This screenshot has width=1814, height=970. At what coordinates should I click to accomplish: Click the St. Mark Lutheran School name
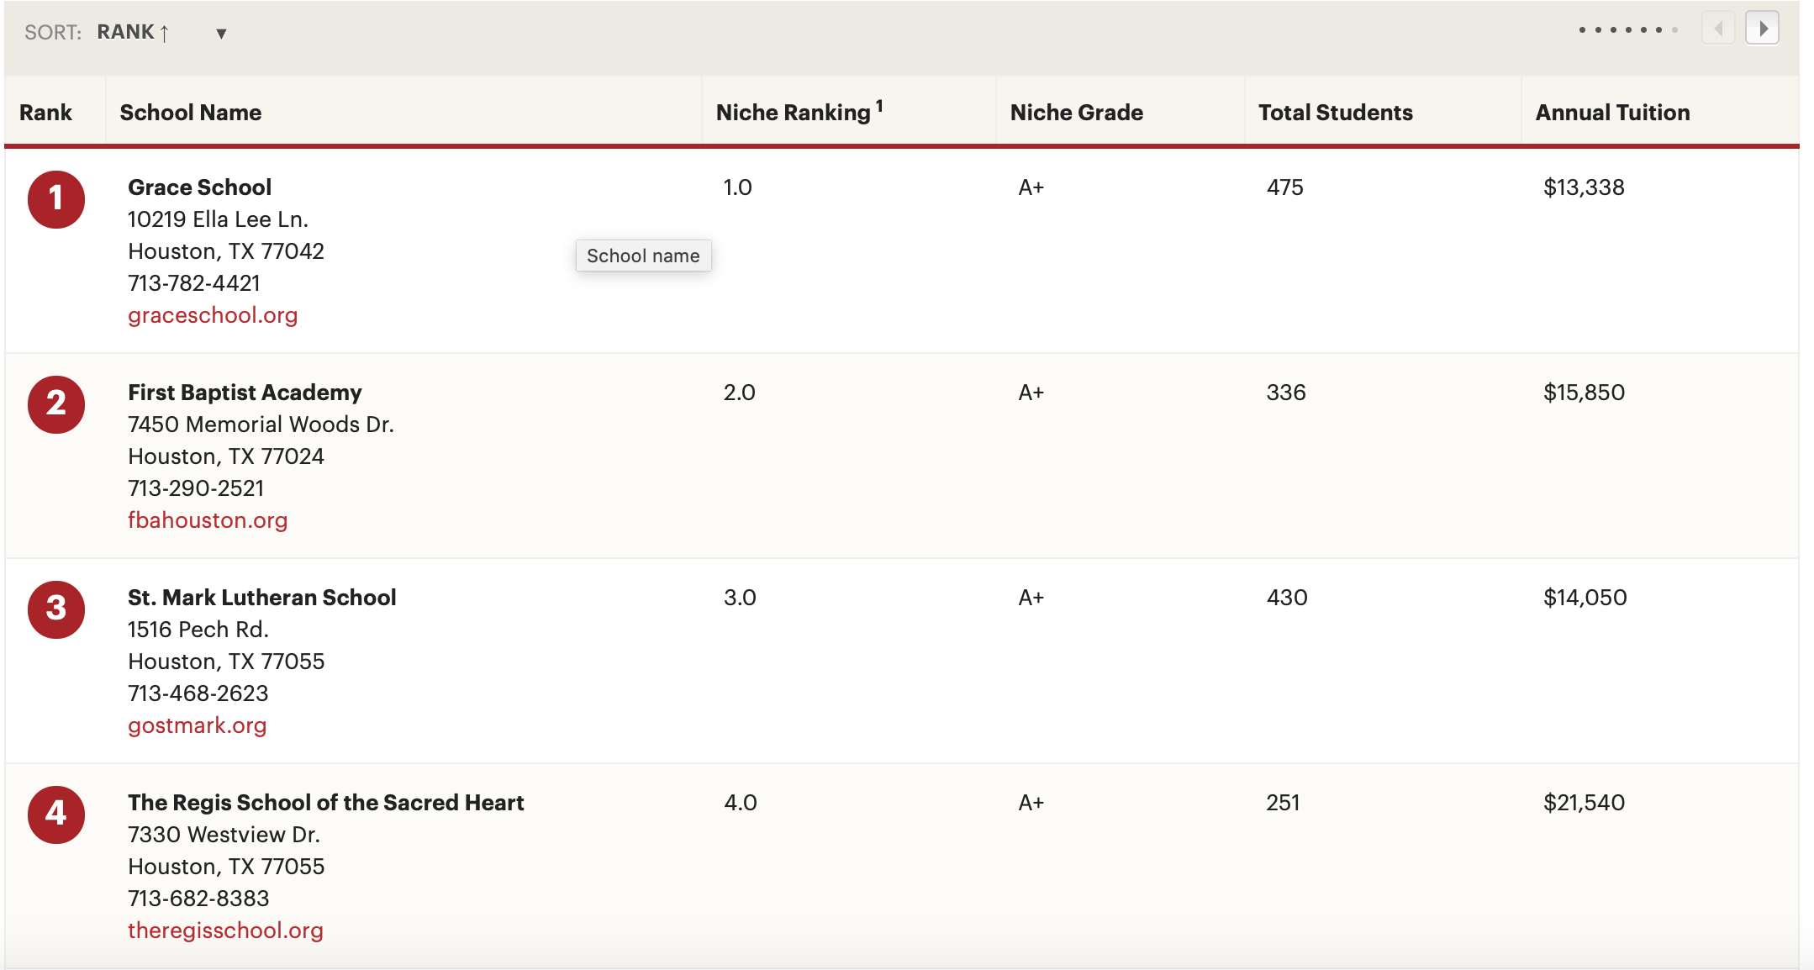[x=262, y=598]
